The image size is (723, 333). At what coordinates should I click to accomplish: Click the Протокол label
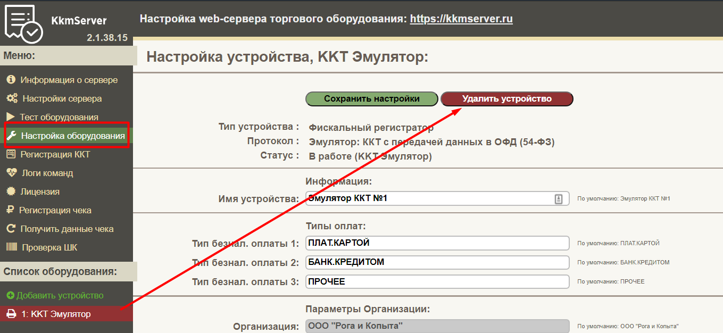pyautogui.click(x=273, y=141)
